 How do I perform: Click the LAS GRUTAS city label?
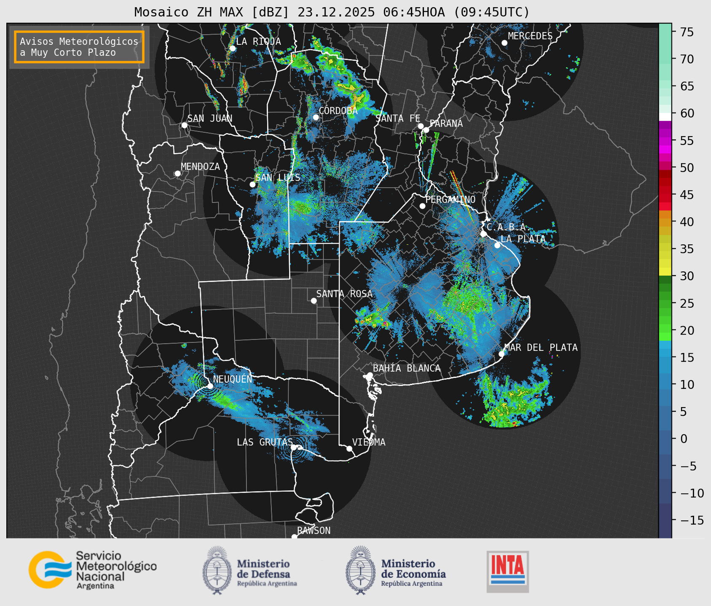pos(265,442)
